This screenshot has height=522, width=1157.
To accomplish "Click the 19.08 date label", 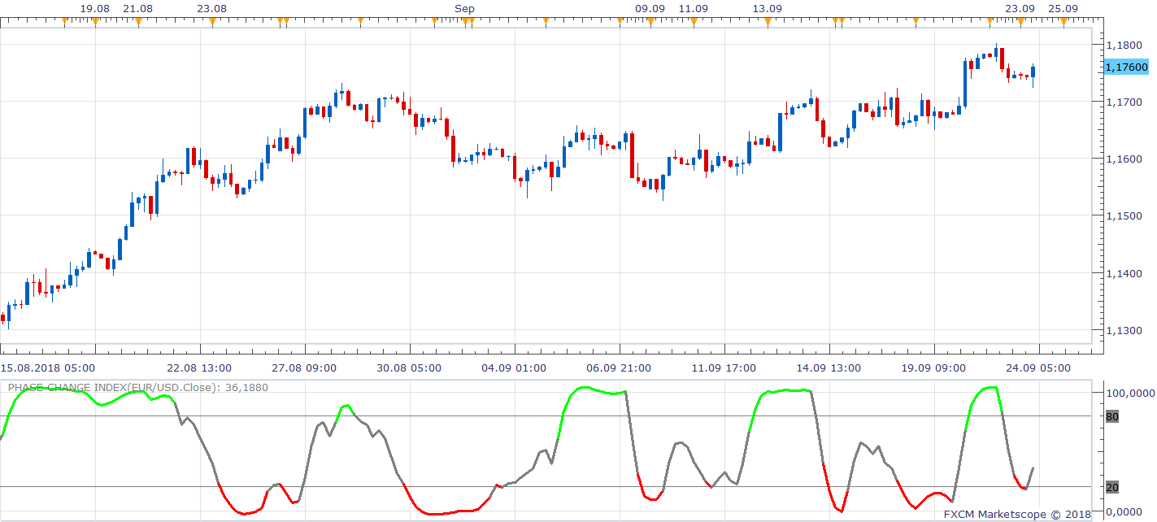I will tap(96, 8).
